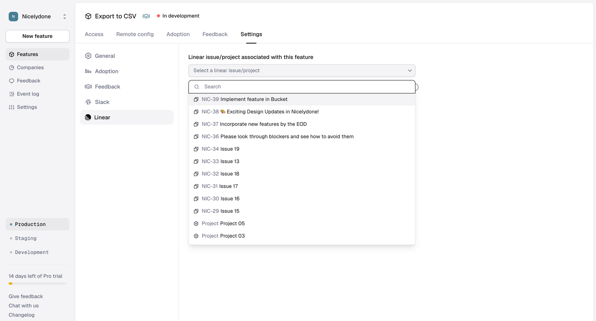Screen dimensions: 596x321
Task: Open Chat with us link
Action: (24, 306)
